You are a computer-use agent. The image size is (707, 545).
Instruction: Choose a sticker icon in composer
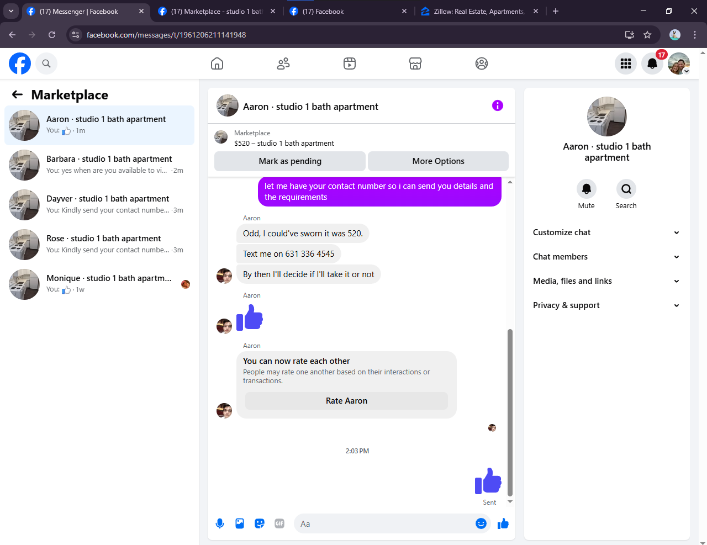click(260, 523)
